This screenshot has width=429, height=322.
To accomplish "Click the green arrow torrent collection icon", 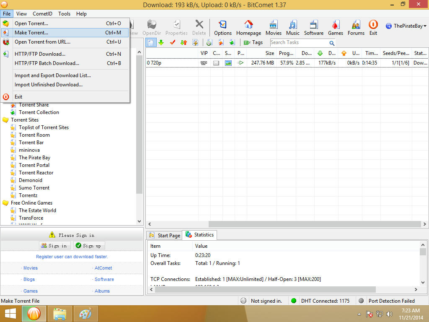I will [x=232, y=42].
